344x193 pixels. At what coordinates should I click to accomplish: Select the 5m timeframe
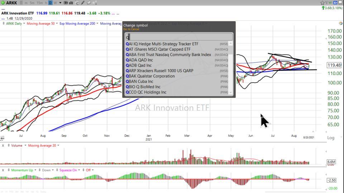click(x=32, y=3)
